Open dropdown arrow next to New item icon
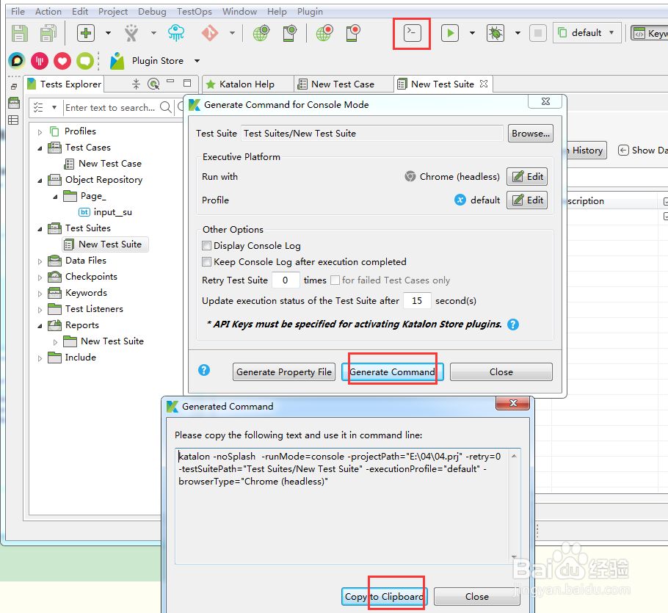The width and height of the screenshot is (668, 613). tap(108, 33)
